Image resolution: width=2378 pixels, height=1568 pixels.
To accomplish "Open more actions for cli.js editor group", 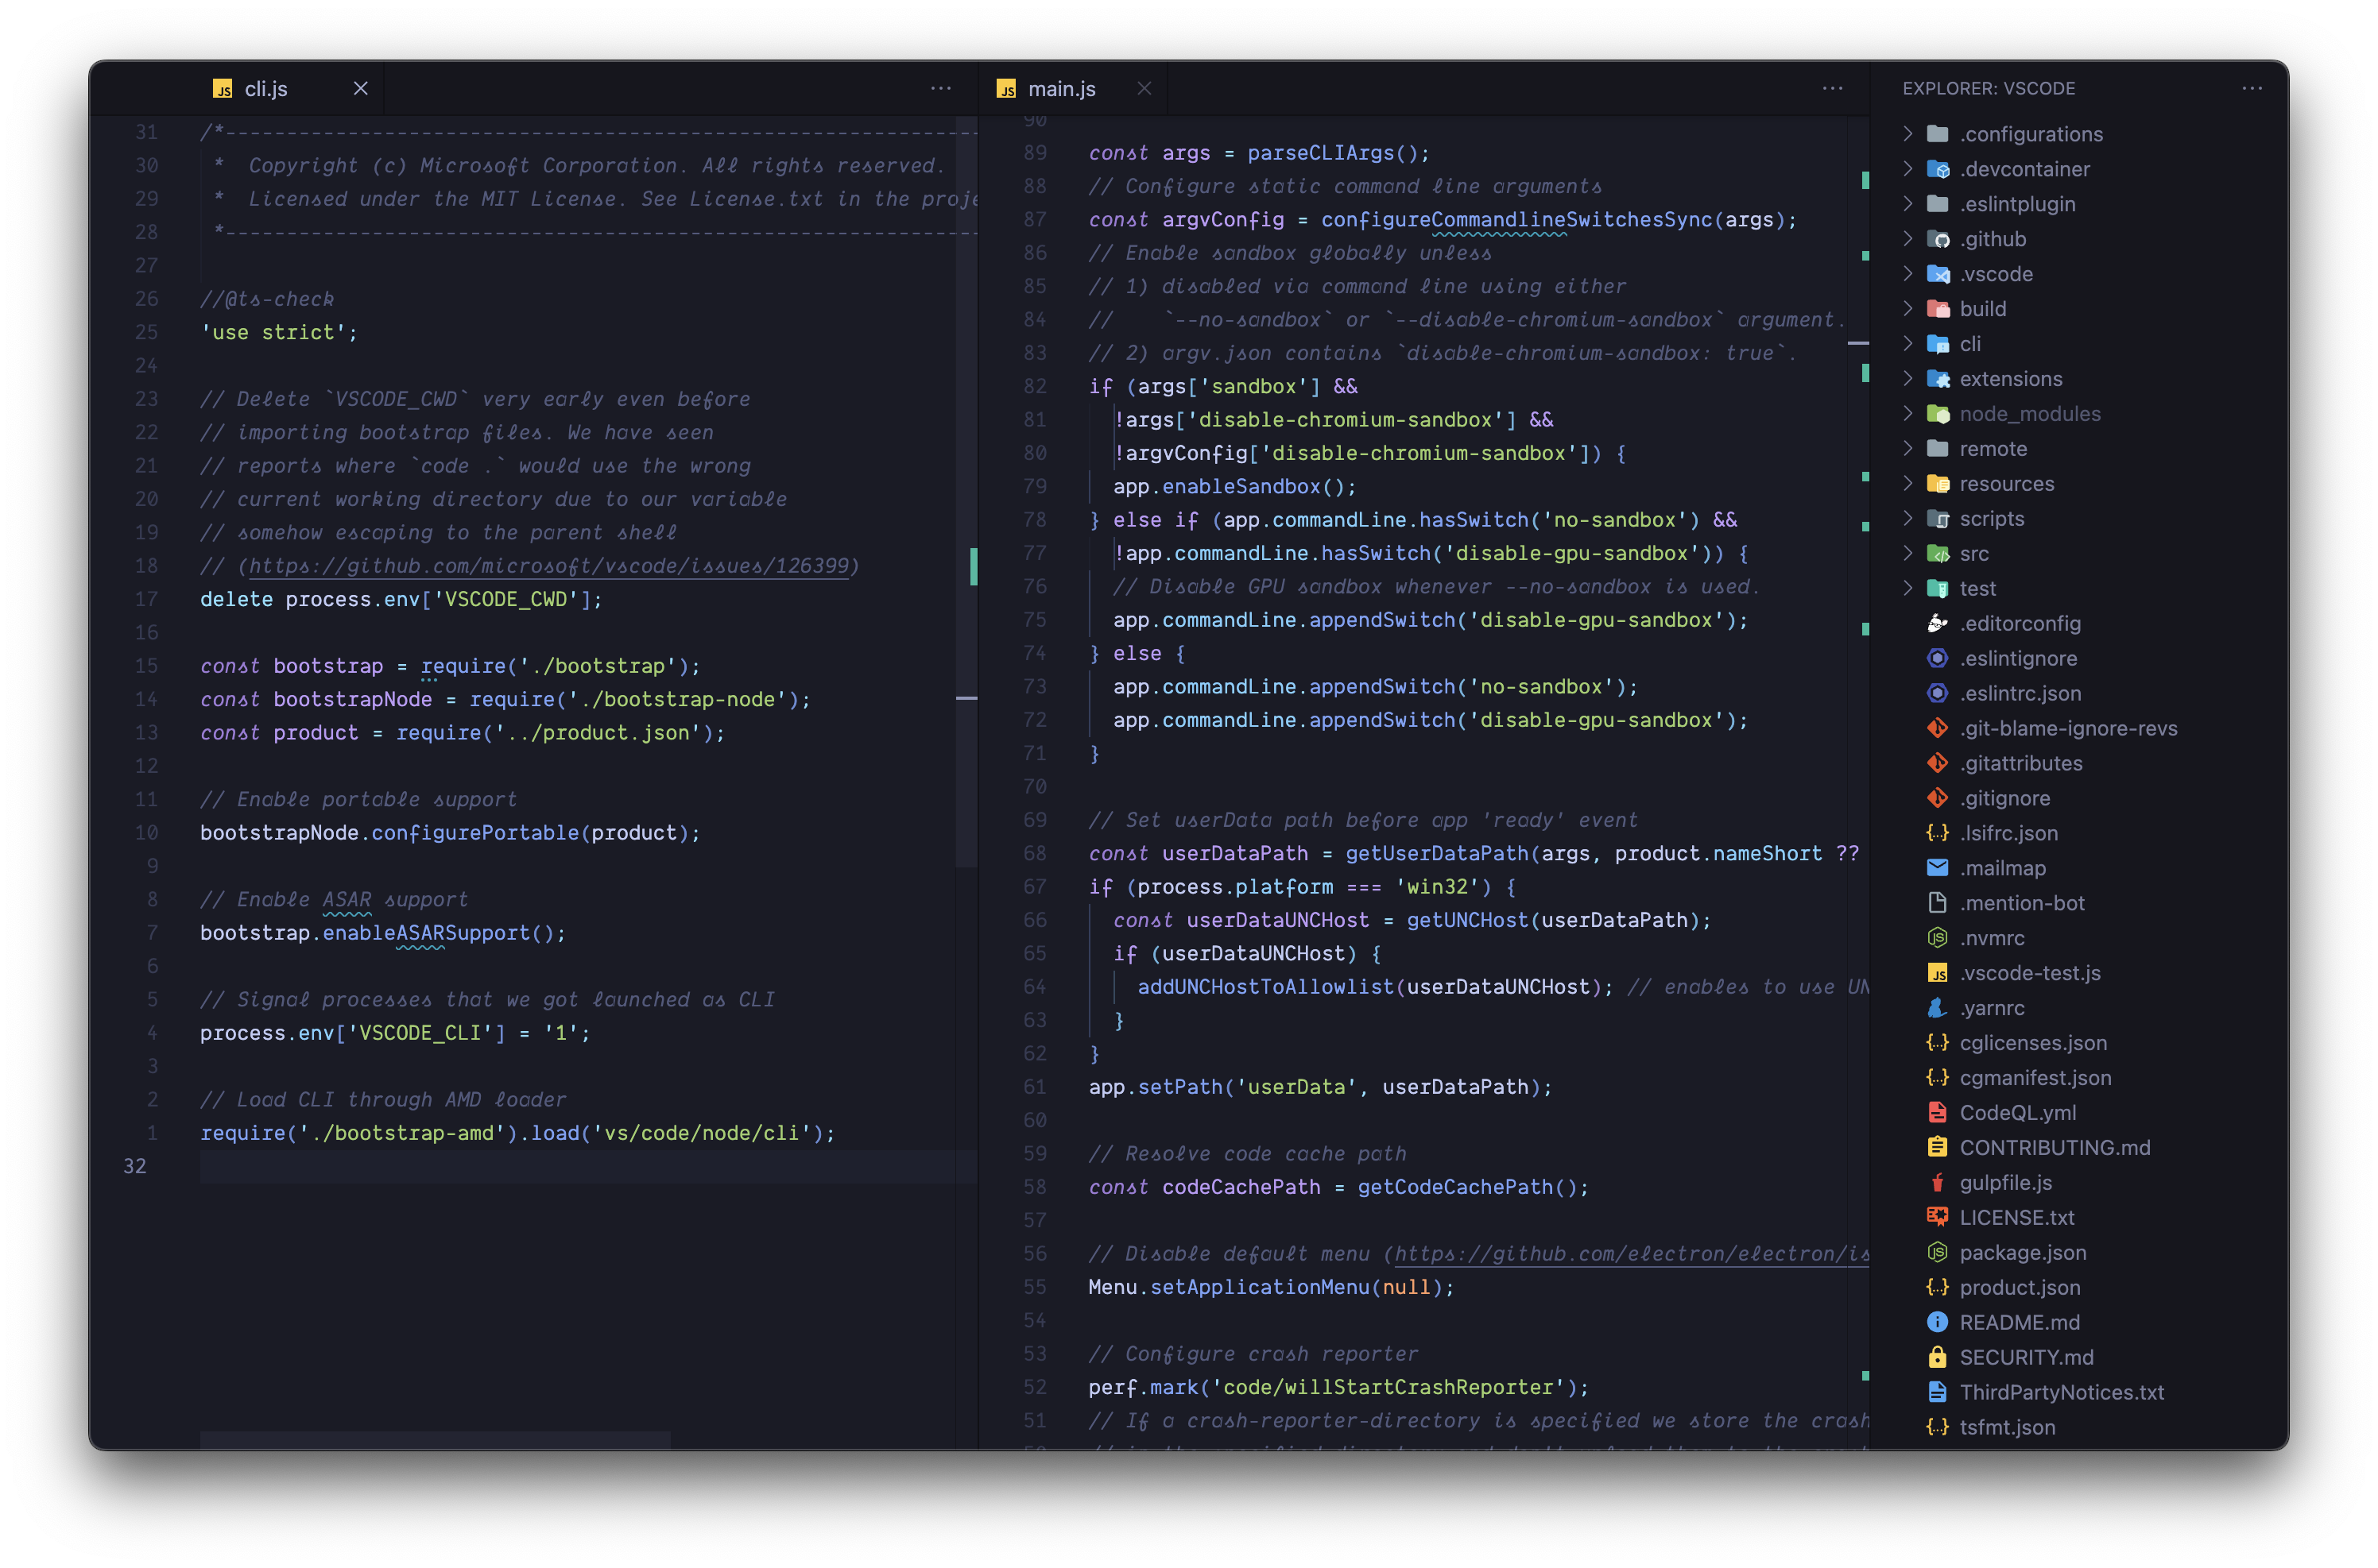I will (940, 88).
